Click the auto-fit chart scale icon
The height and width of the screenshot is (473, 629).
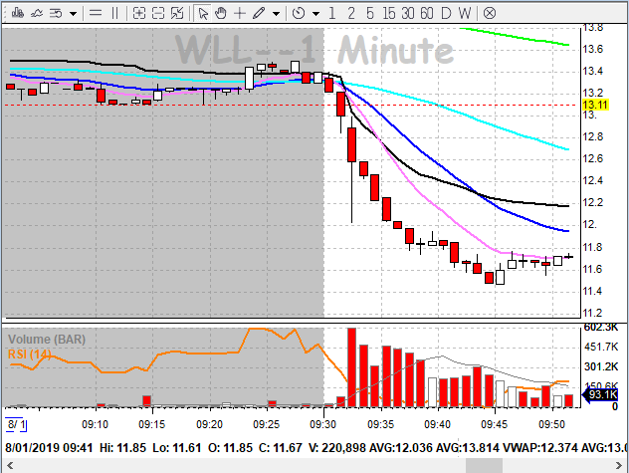(177, 14)
